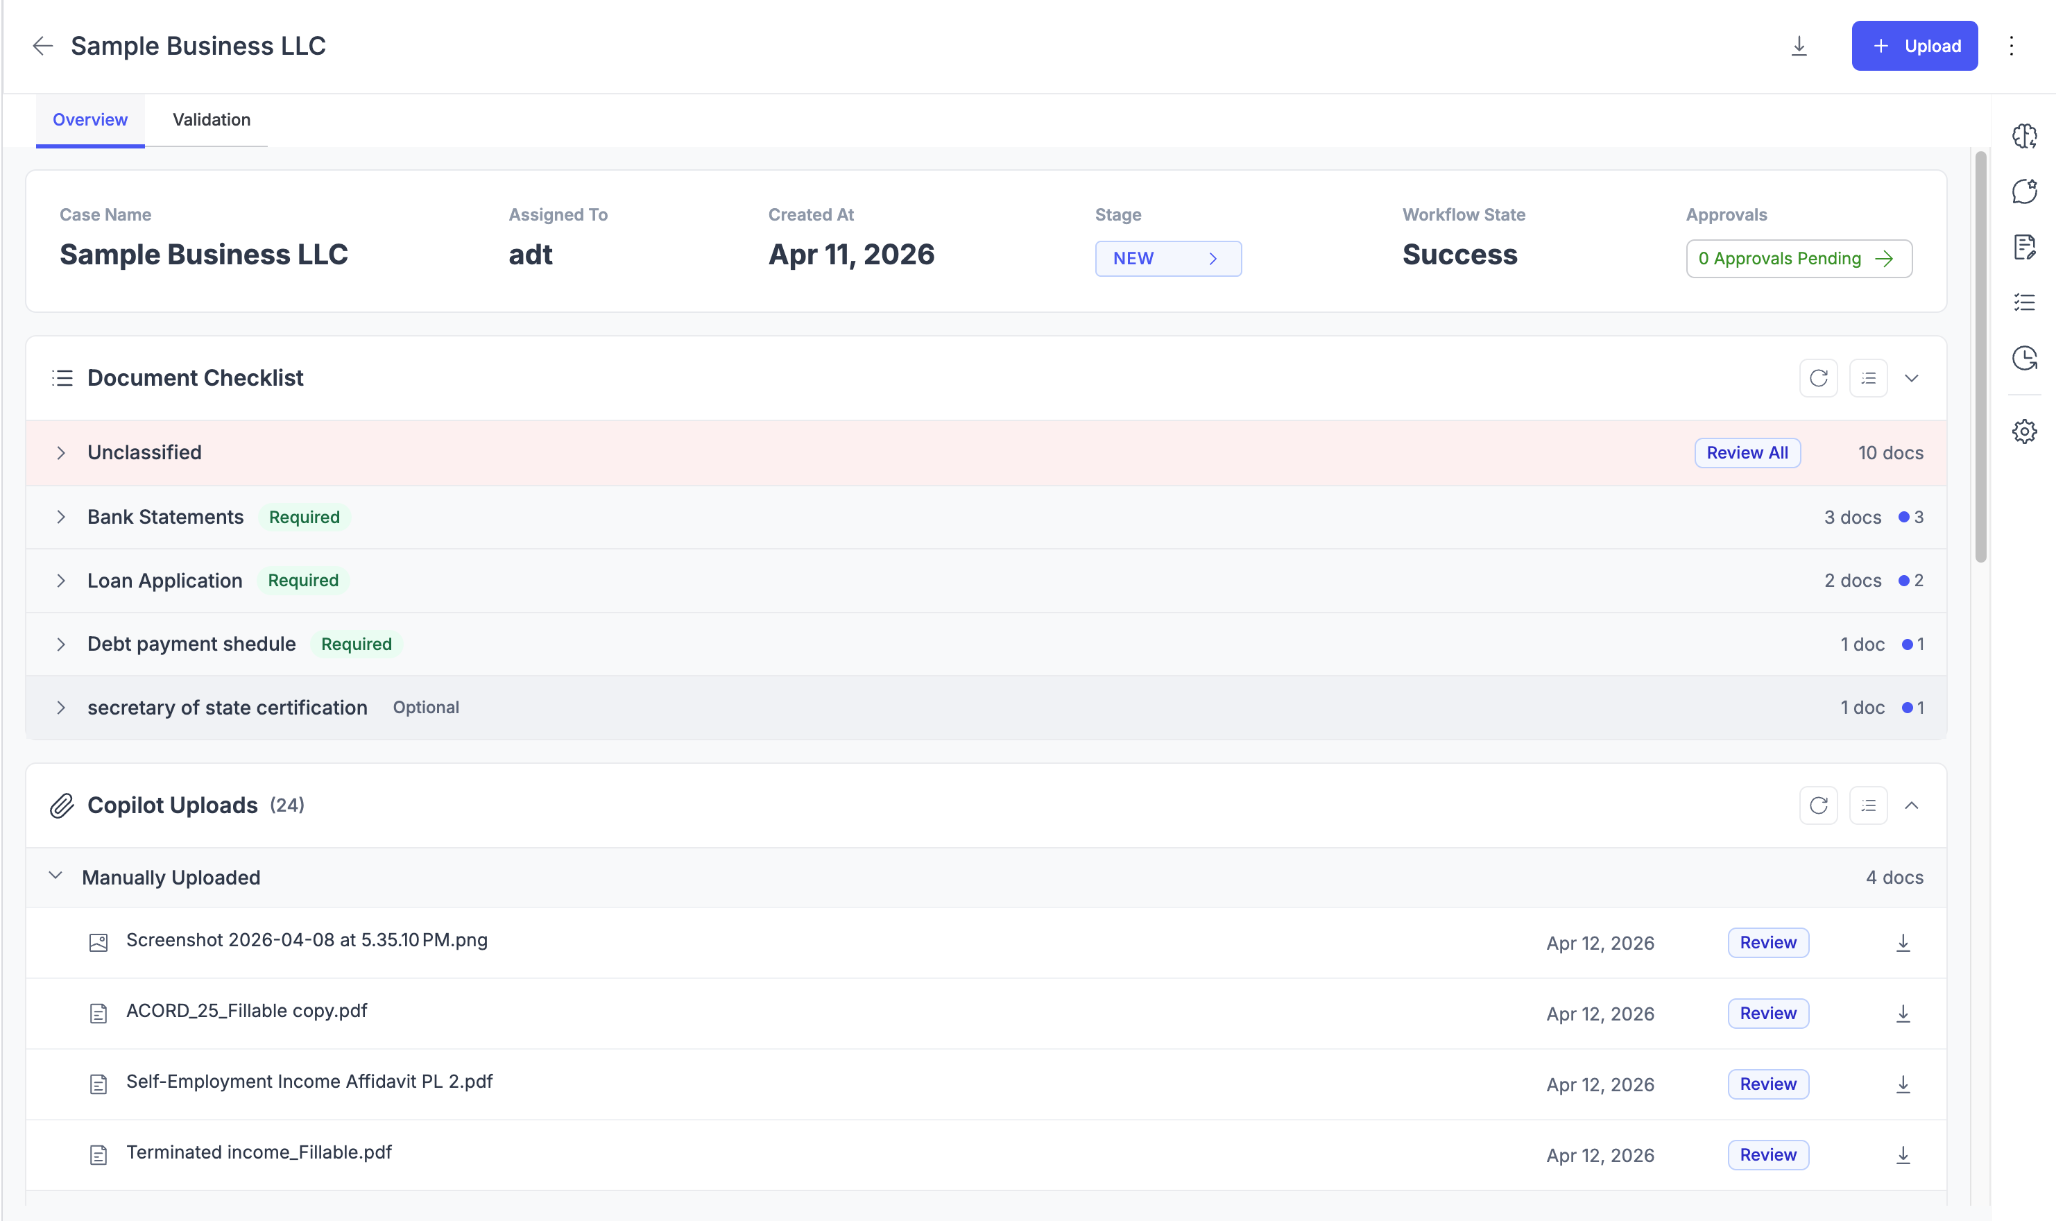The width and height of the screenshot is (2056, 1221).
Task: Click the 0 Approvals Pending link
Action: 1798,258
